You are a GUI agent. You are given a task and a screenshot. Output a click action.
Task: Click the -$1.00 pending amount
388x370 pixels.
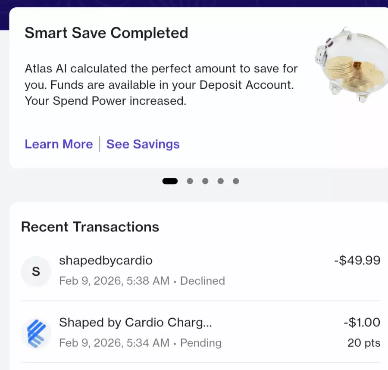[x=362, y=322]
